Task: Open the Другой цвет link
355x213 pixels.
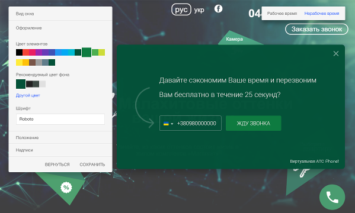Action: pyautogui.click(x=28, y=95)
